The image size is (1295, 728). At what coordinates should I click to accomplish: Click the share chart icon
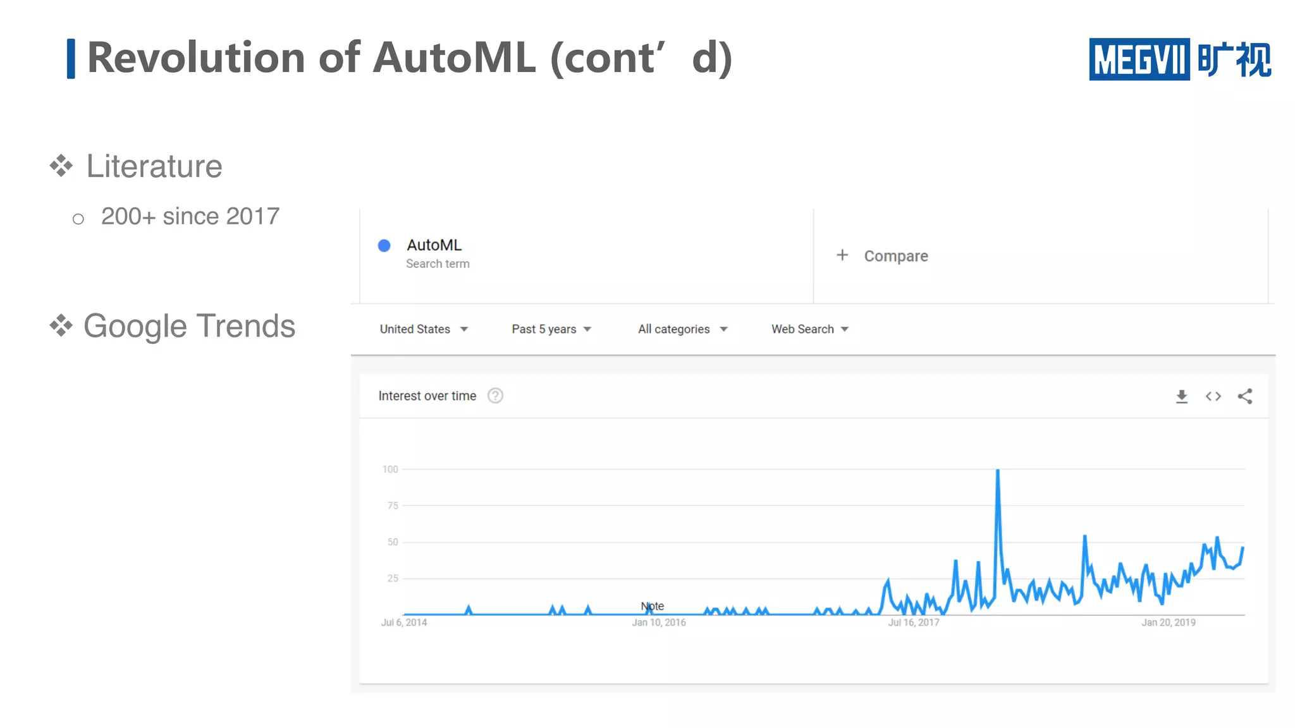[1244, 396]
